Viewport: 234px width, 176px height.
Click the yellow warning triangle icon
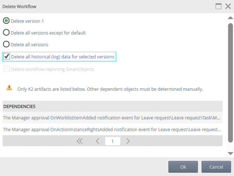(x=9, y=87)
